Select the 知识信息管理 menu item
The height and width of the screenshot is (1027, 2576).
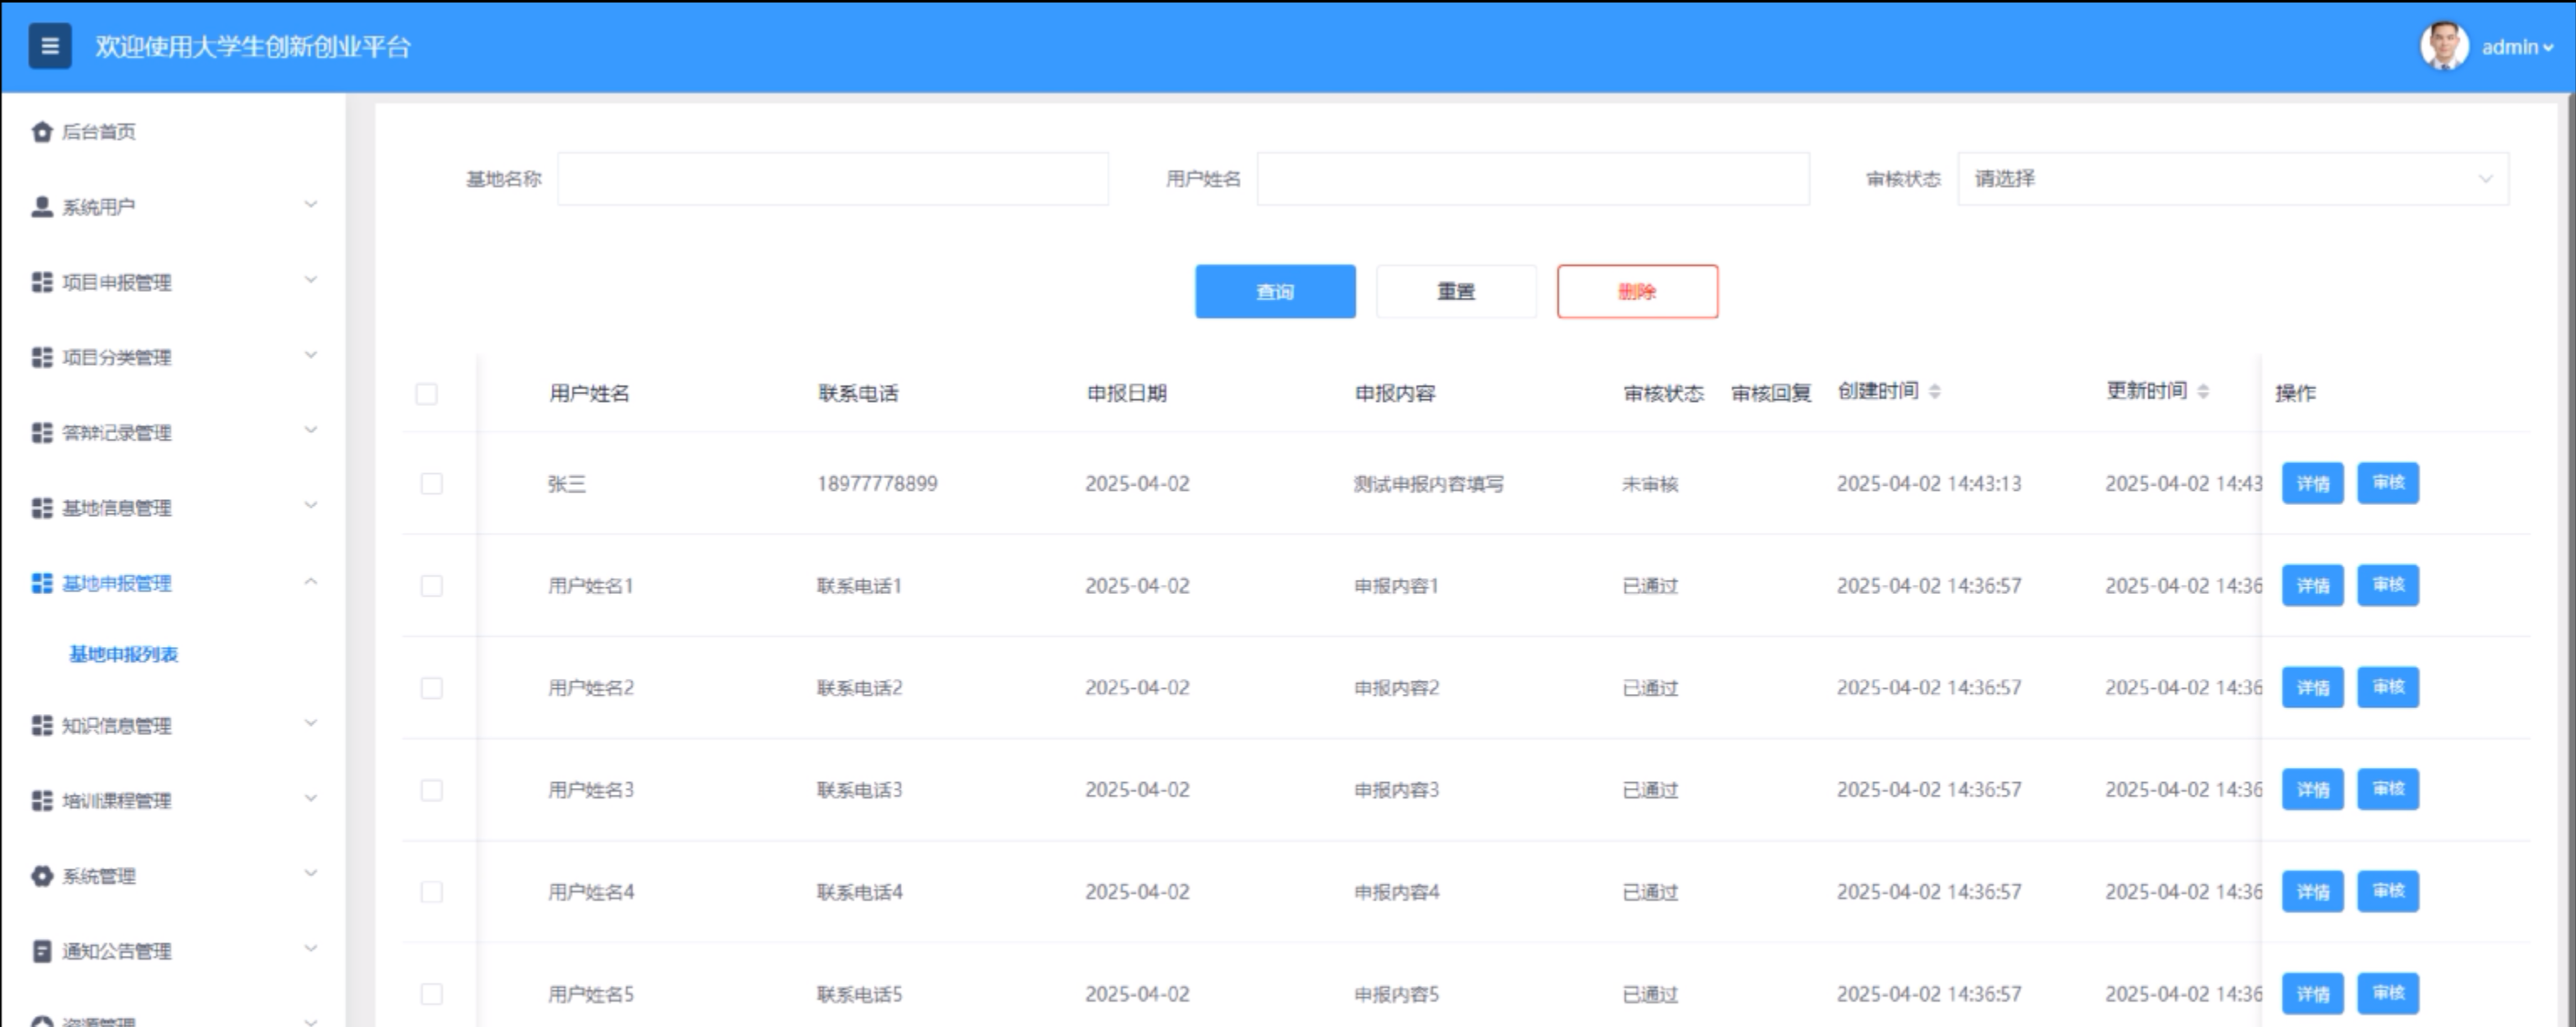point(116,725)
